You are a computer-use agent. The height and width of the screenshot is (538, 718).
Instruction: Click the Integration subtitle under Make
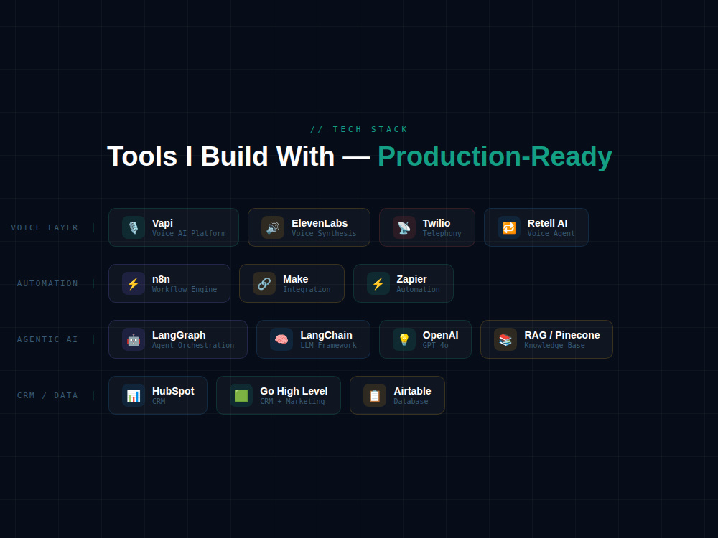point(307,289)
